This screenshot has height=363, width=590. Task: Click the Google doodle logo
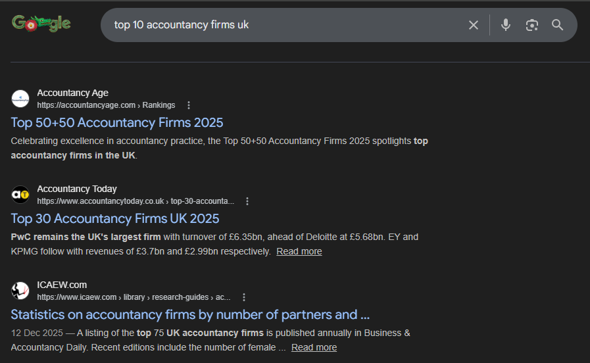(41, 24)
